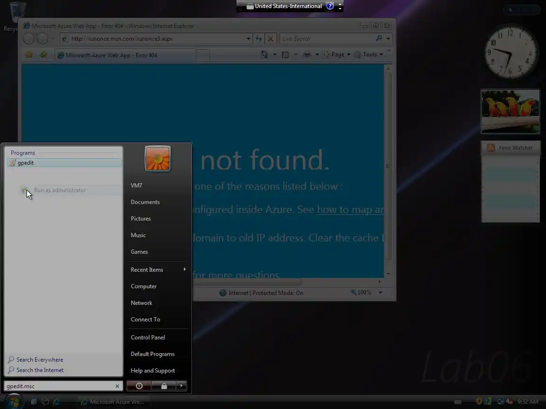Click the Internet Explorer stop button
Image resolution: width=546 pixels, height=409 pixels.
point(270,39)
